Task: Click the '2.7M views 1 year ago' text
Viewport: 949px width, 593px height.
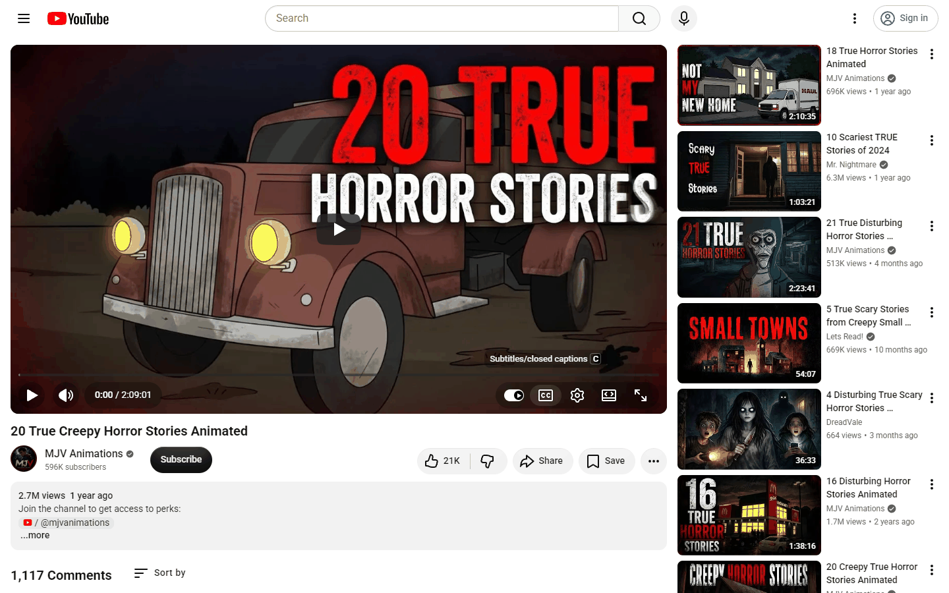Action: point(66,495)
